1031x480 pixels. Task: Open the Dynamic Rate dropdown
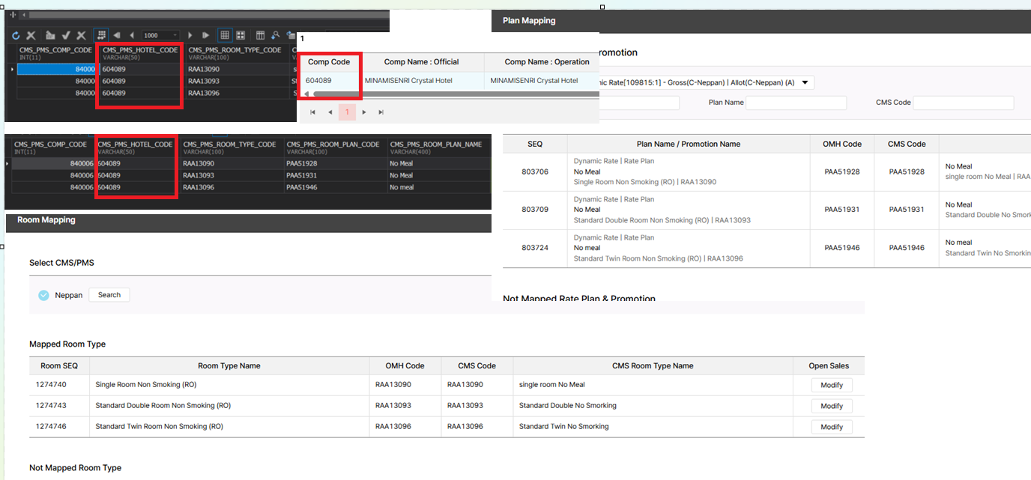tap(805, 82)
